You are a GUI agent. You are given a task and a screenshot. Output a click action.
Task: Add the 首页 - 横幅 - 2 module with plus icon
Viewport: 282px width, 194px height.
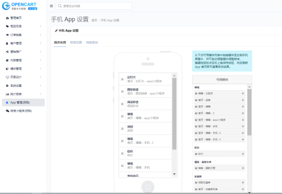point(243,113)
